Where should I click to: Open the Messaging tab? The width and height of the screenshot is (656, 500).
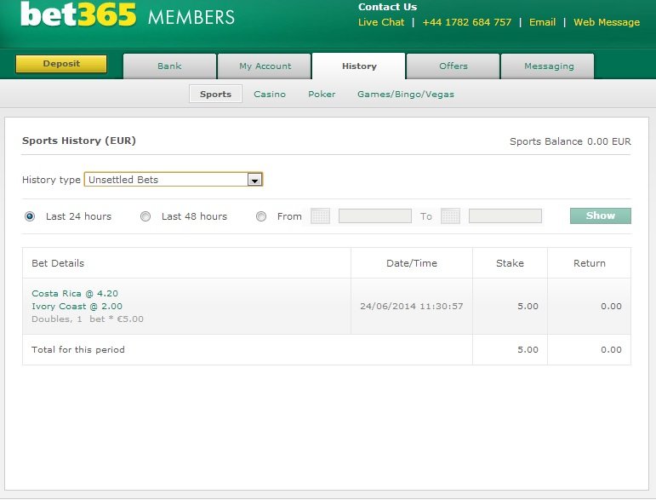549,66
